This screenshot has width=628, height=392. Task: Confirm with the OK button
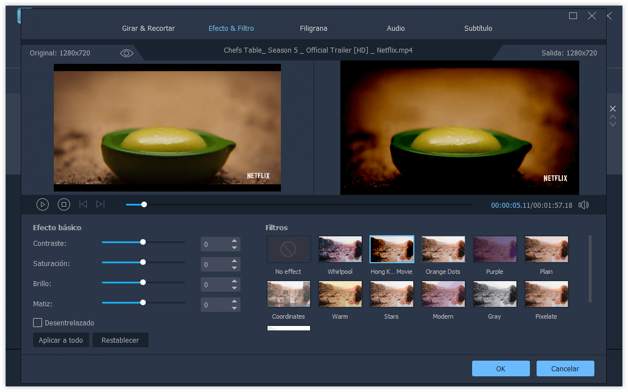501,368
